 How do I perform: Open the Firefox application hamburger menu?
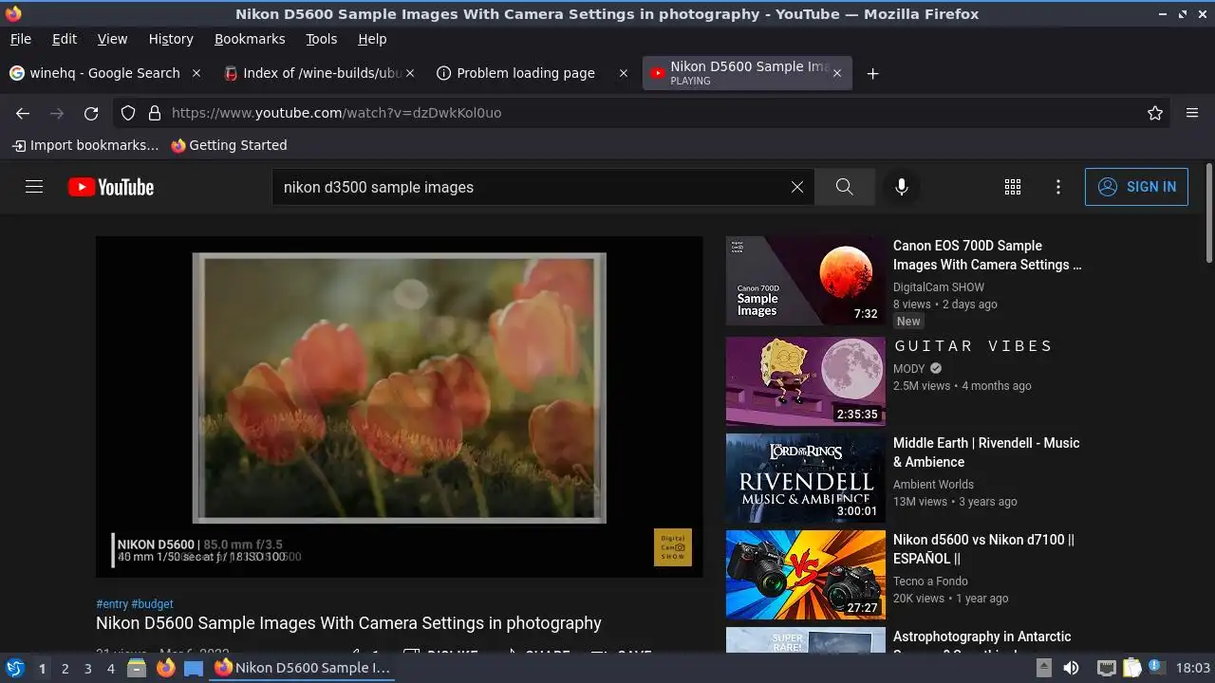(x=1192, y=113)
